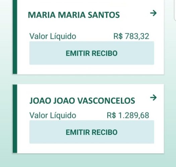
Task: Click white space under Joao's EMITIR RECIBO
Action: [92, 148]
